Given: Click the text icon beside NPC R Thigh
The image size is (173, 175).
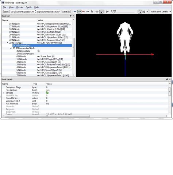Looking at the screenshot, I should pyautogui.click(x=38, y=59).
